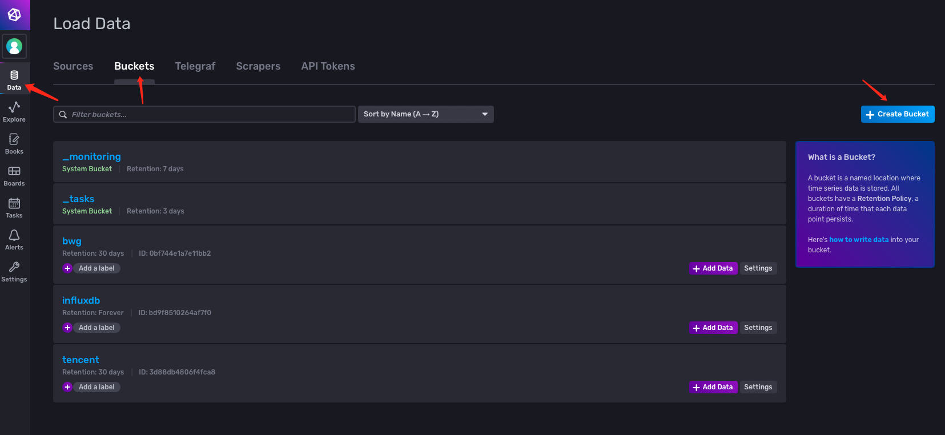Open Boards (dashboards) in sidebar
This screenshot has height=435, width=945.
(x=14, y=176)
